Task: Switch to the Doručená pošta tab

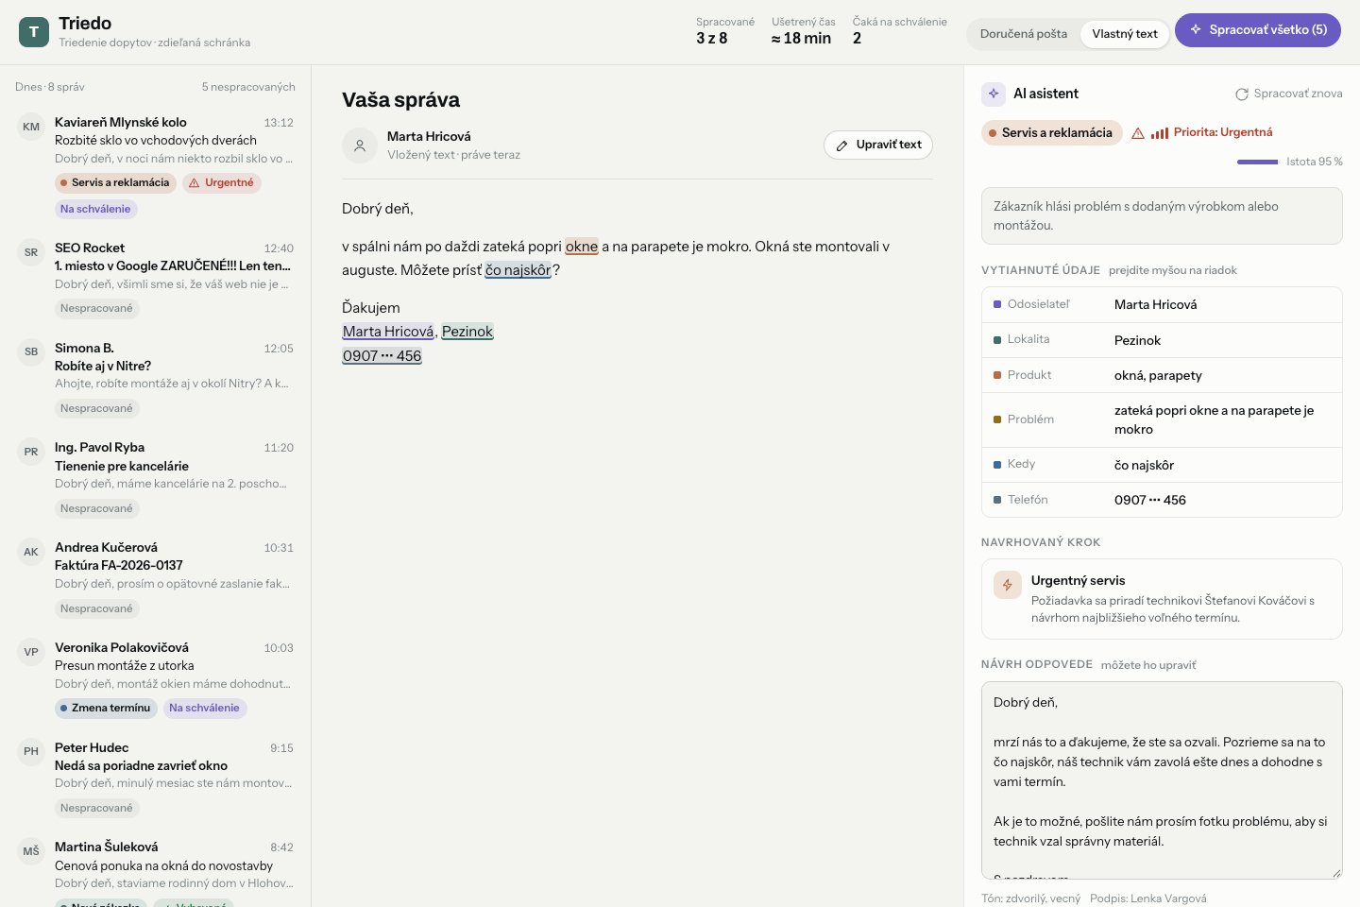Action: pyautogui.click(x=1024, y=34)
